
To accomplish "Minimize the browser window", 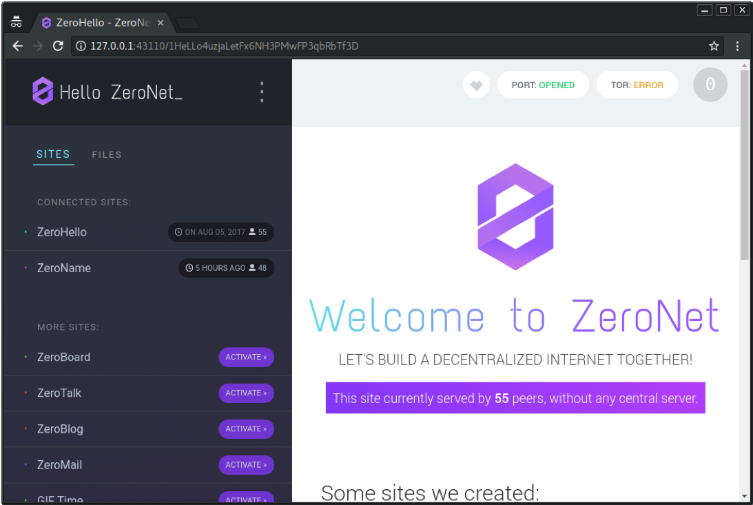I will click(x=705, y=10).
